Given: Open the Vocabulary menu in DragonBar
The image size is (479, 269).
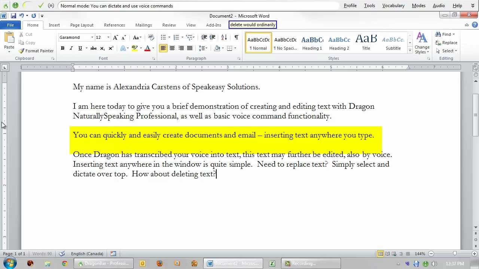Looking at the screenshot, I should (x=393, y=6).
